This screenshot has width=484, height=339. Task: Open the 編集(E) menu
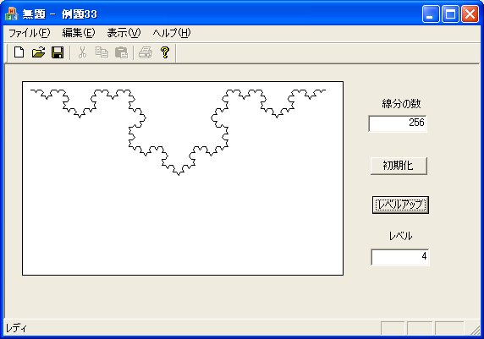click(x=79, y=33)
